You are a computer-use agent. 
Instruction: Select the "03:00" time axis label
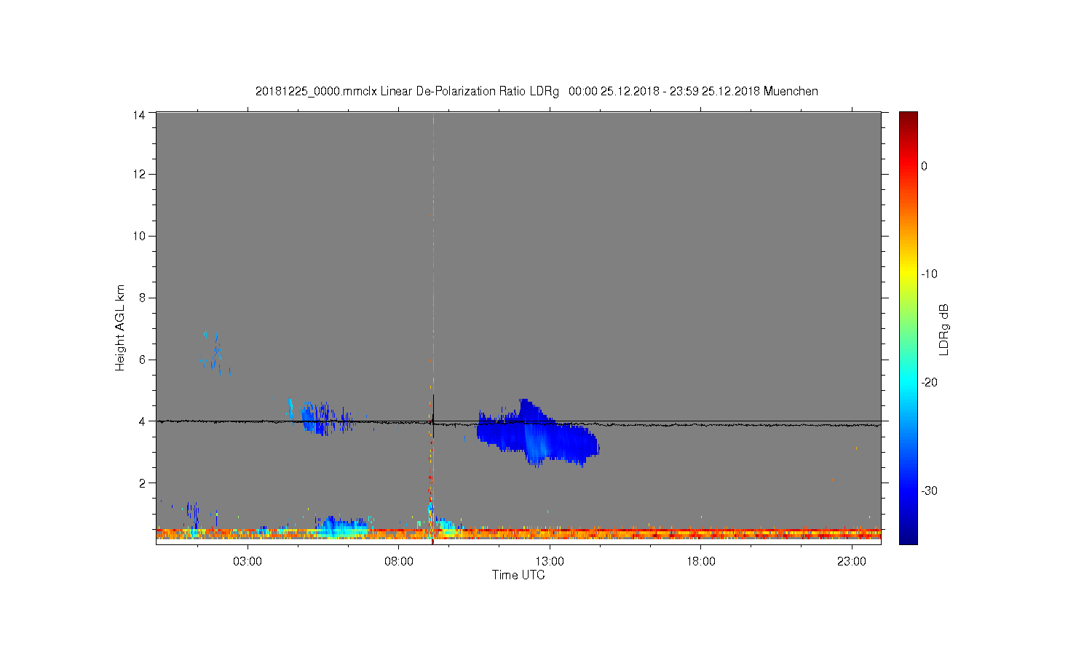click(x=248, y=562)
